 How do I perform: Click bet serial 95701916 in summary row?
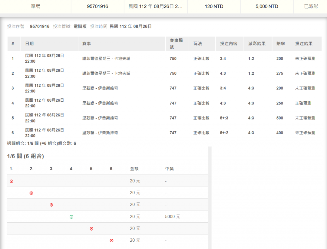(97, 6)
